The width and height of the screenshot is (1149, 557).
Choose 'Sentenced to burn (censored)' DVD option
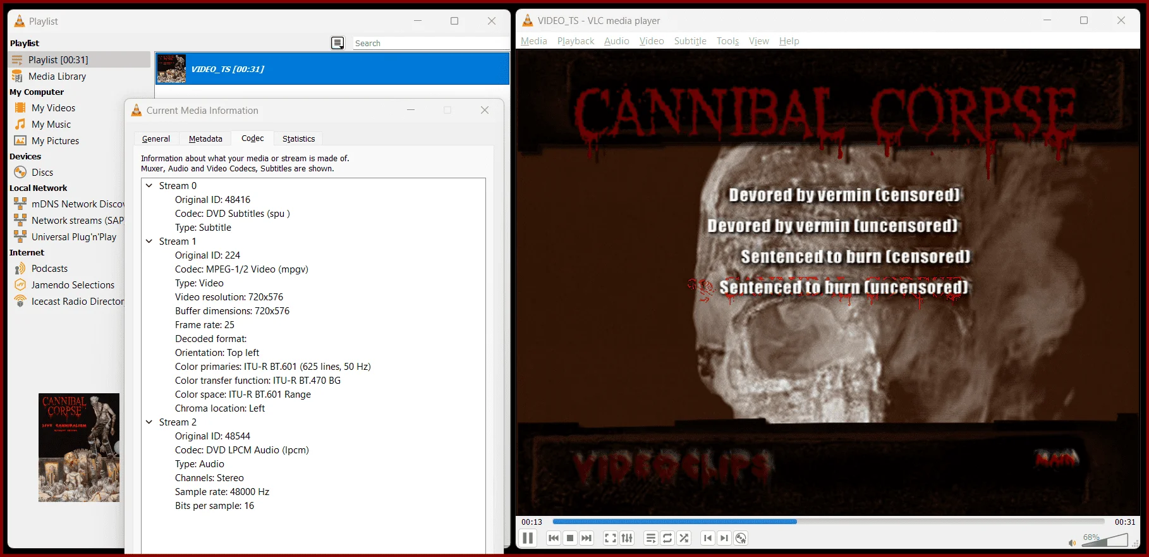click(855, 257)
